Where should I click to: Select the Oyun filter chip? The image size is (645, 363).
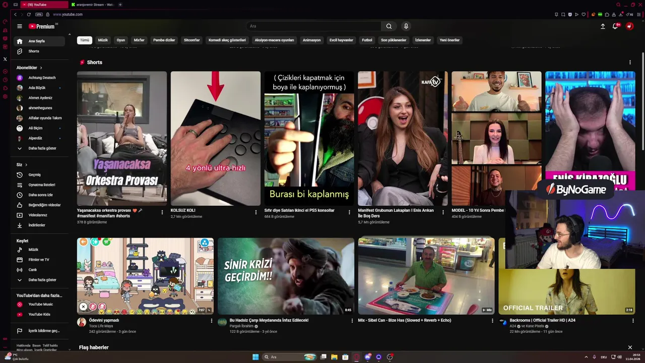point(121,40)
